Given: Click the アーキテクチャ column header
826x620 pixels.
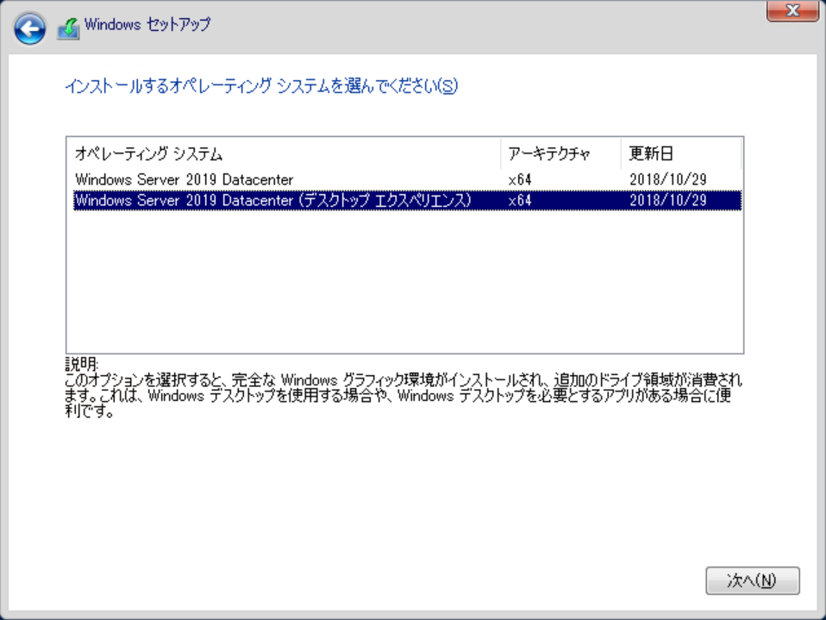Looking at the screenshot, I should (560, 153).
